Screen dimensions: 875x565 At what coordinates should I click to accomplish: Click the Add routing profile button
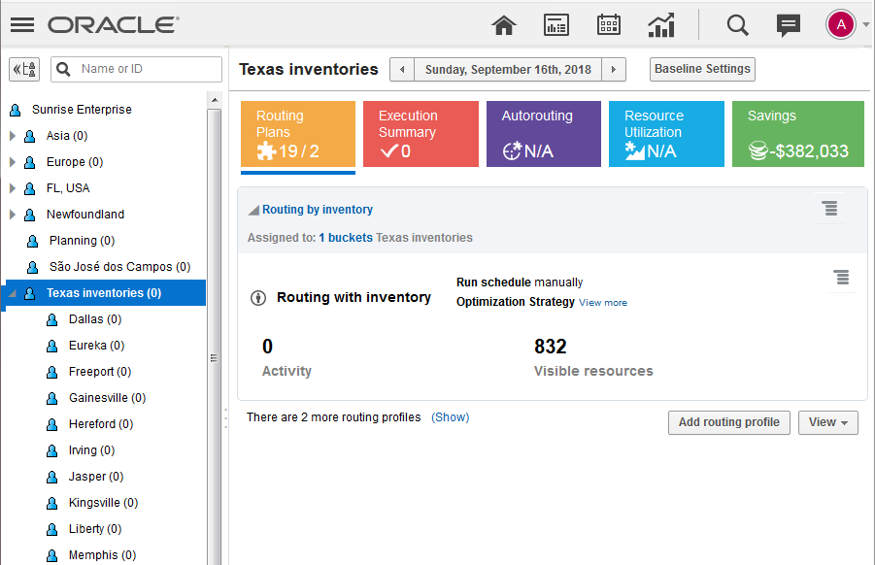tap(728, 422)
